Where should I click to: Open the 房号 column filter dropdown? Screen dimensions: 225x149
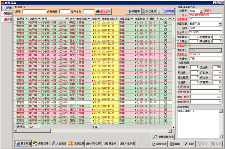[67, 19]
